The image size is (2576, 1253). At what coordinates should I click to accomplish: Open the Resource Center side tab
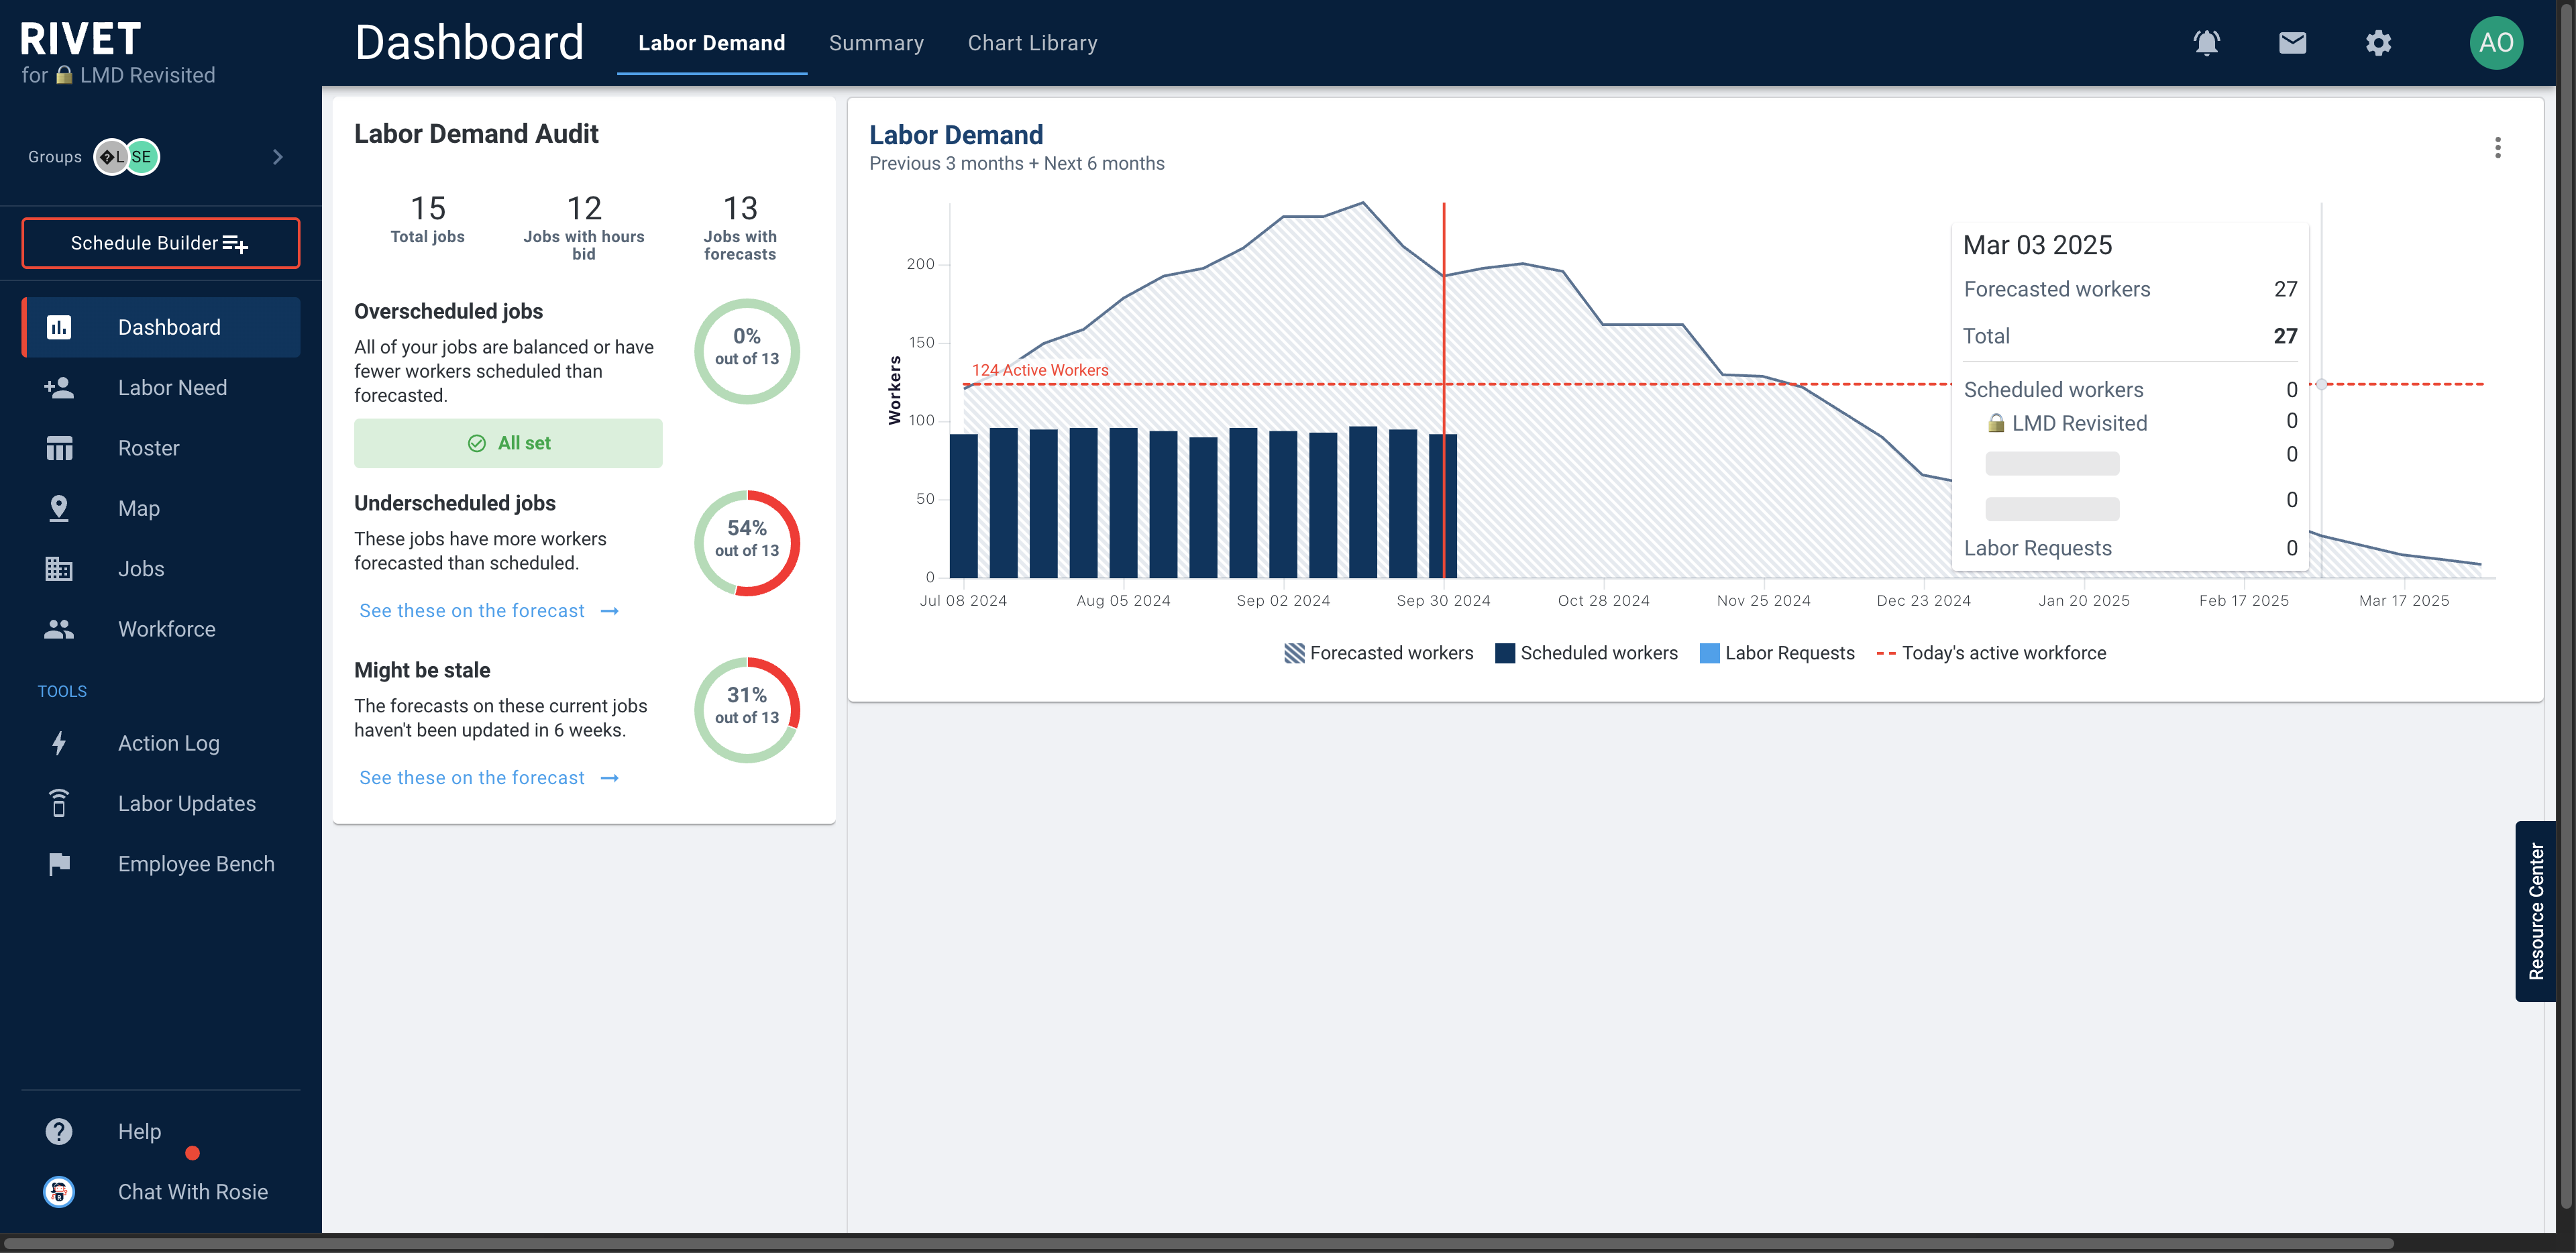(2535, 911)
